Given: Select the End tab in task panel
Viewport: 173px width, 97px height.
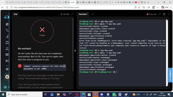Looking at the screenshot, I should 16,14.
